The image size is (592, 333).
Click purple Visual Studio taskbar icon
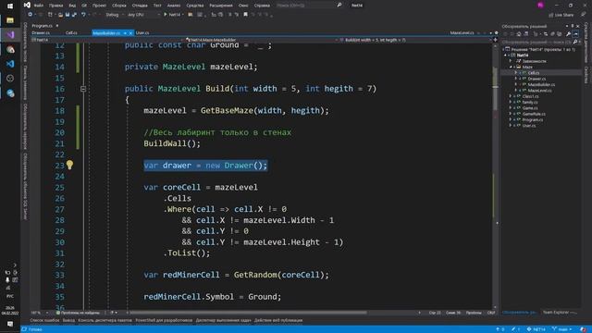click(x=10, y=35)
